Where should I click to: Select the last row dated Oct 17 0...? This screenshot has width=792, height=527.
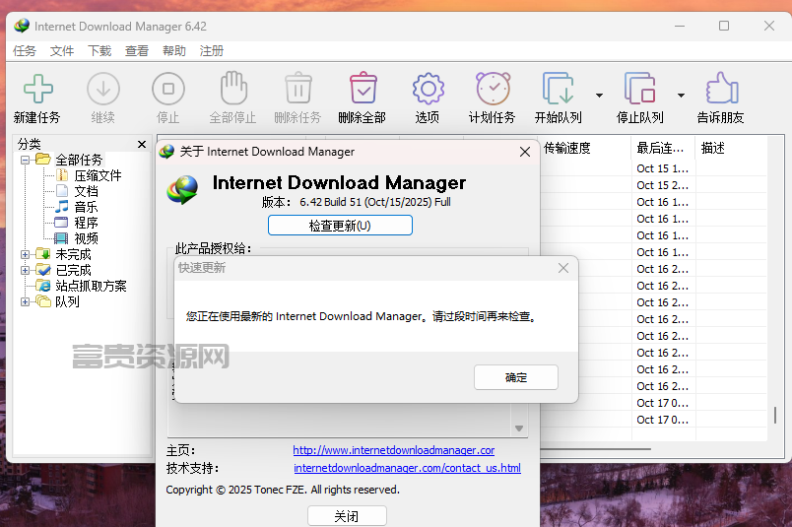pos(662,420)
